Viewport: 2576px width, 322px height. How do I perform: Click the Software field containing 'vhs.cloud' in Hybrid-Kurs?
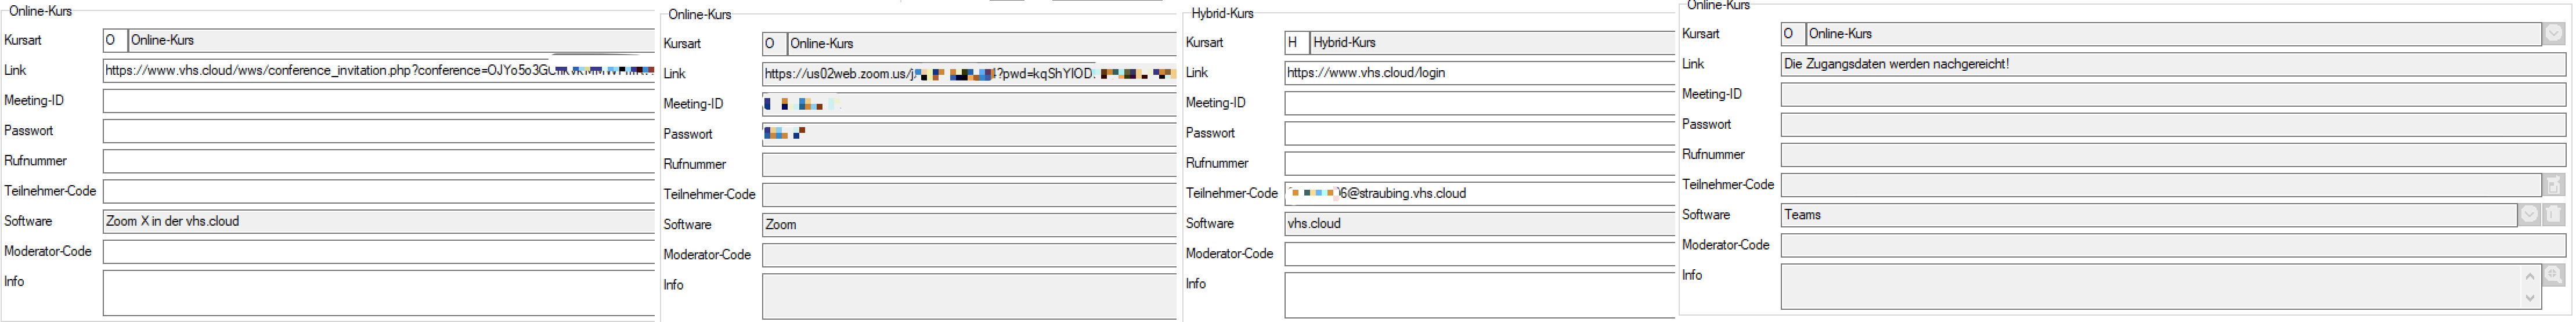pos(1480,224)
